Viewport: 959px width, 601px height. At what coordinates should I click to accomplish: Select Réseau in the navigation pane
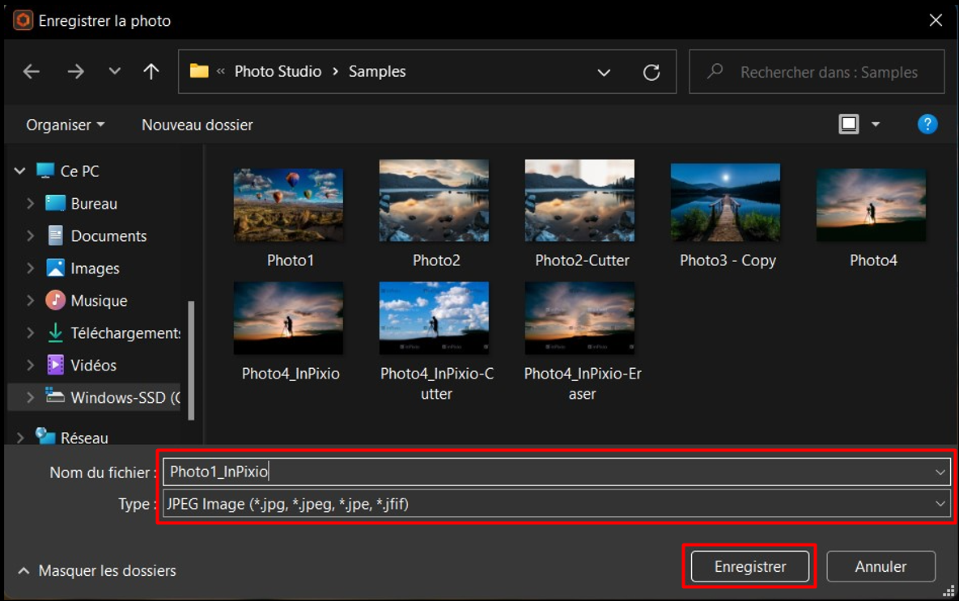coord(84,438)
